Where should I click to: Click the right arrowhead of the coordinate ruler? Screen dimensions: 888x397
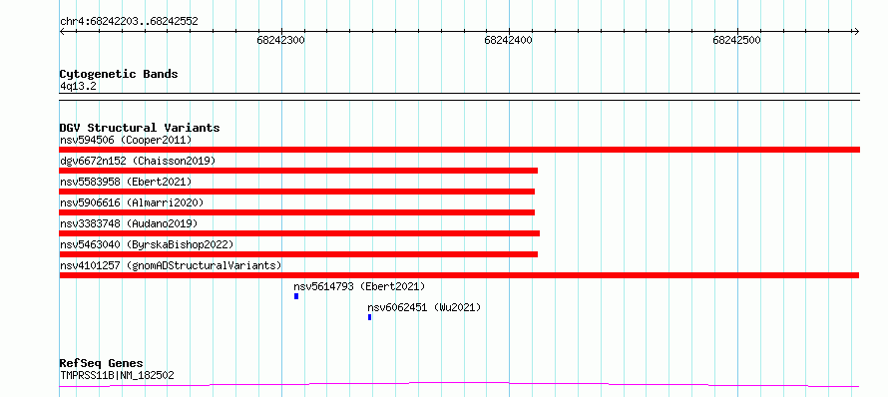click(x=856, y=32)
